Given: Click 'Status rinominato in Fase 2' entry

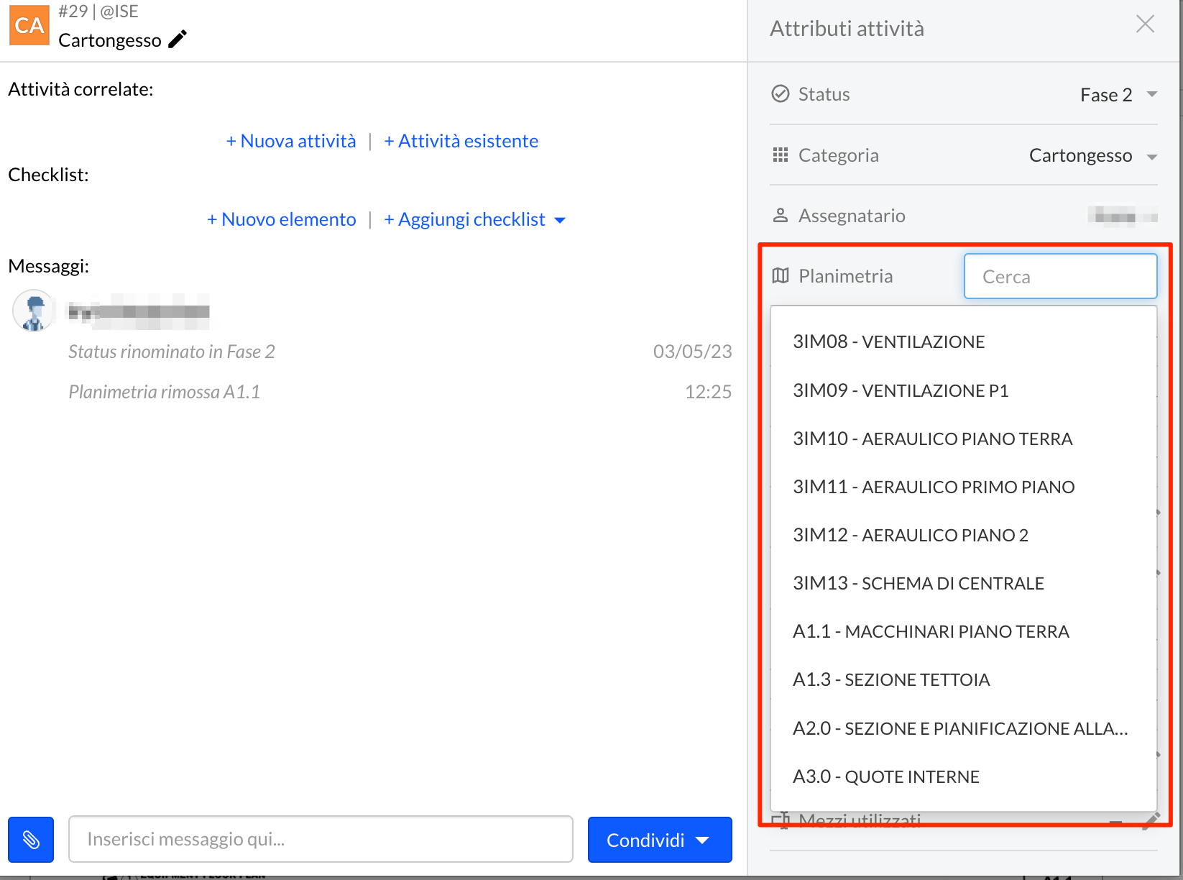Looking at the screenshot, I should (x=172, y=352).
